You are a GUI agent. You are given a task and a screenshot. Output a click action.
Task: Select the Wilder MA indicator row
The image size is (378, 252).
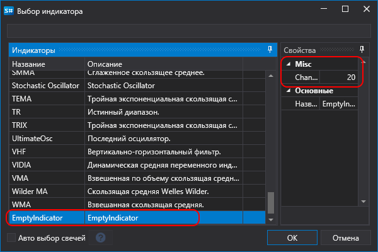pos(137,192)
